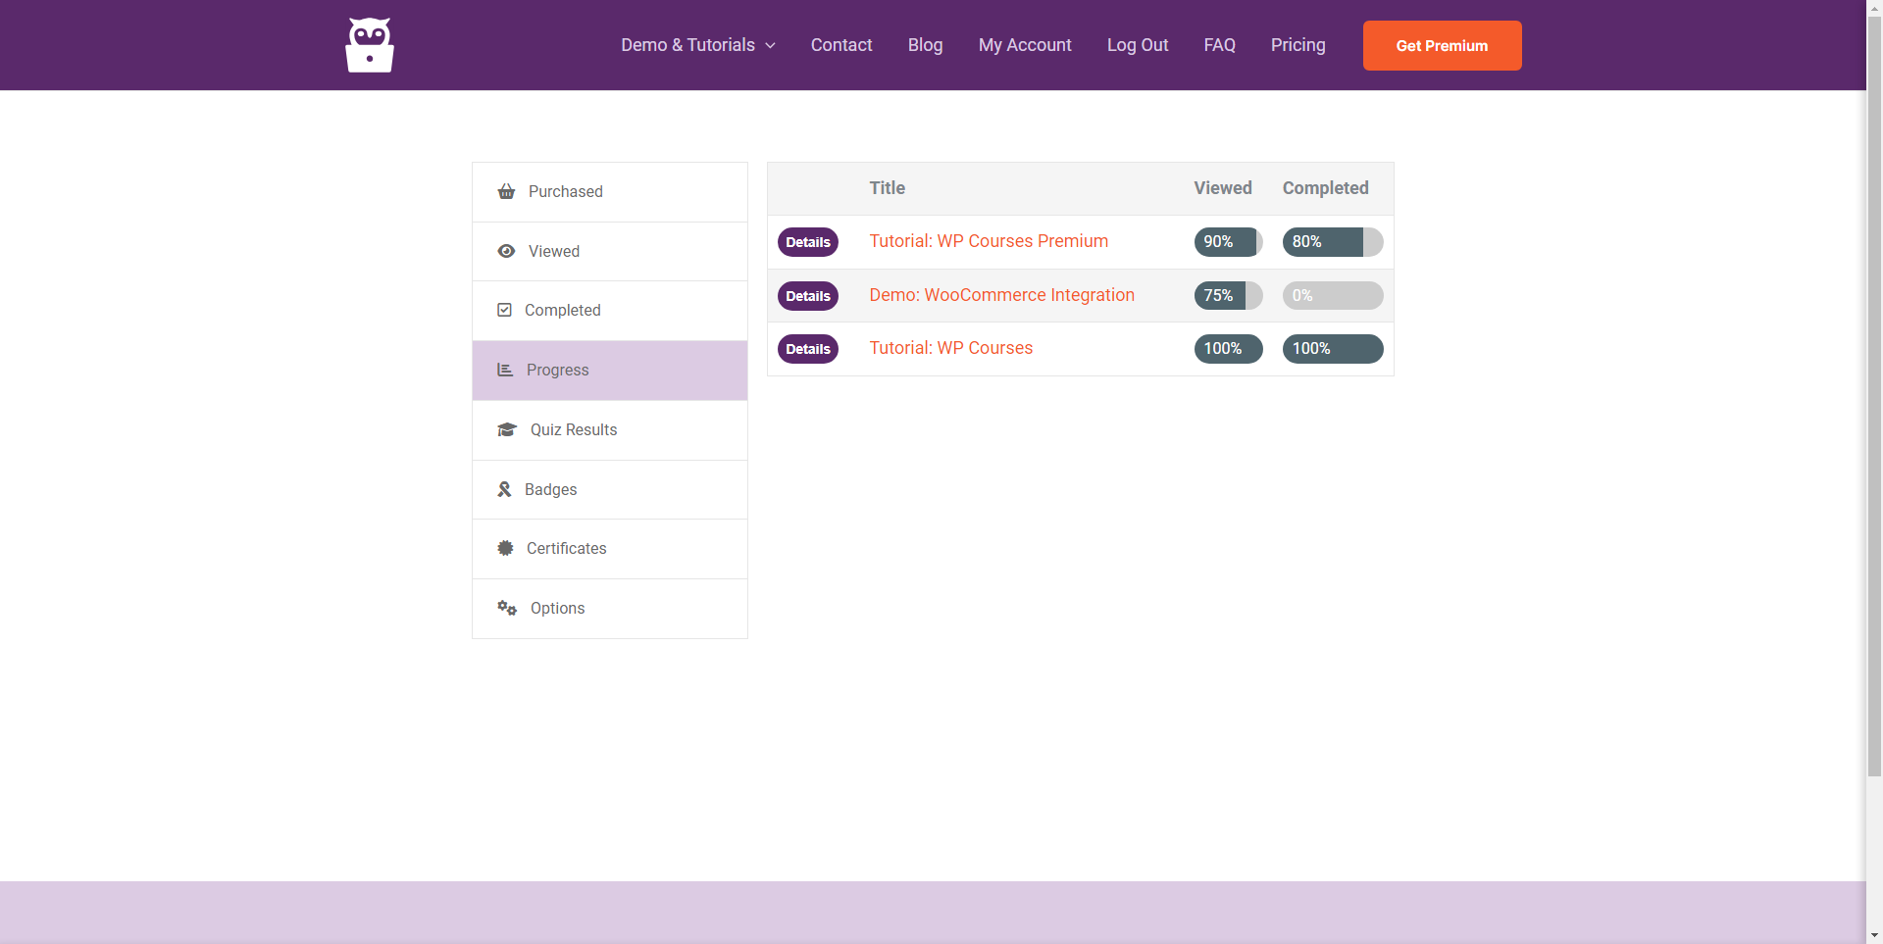Click the Viewed eye icon
This screenshot has height=944, width=1883.
[x=506, y=251]
